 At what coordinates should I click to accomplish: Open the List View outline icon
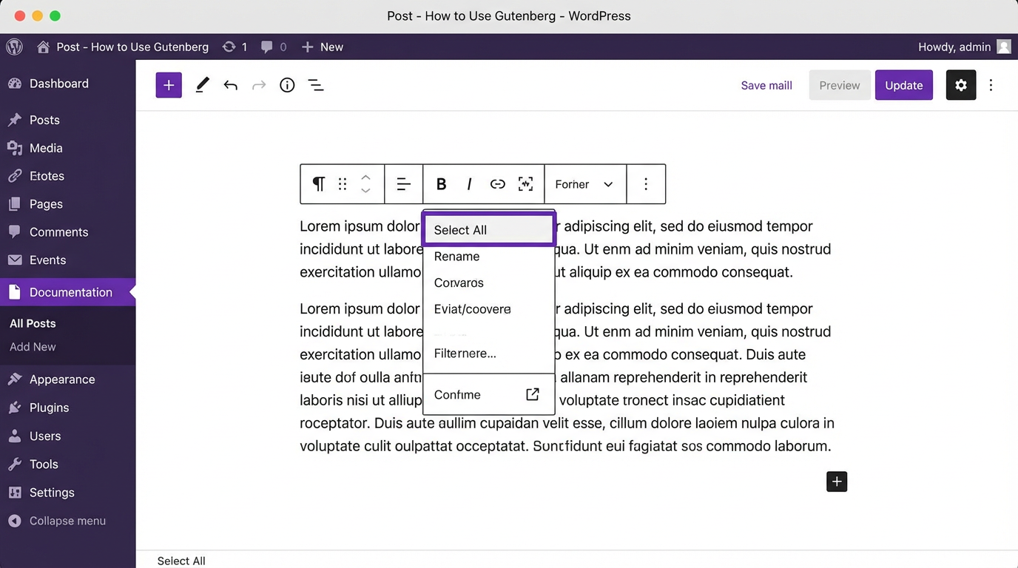pyautogui.click(x=316, y=84)
